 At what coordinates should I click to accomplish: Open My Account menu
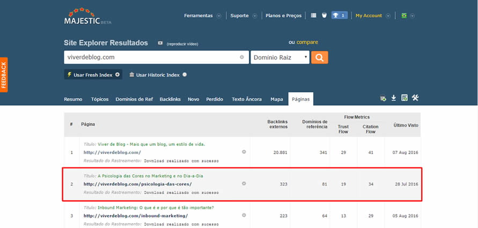pos(369,16)
